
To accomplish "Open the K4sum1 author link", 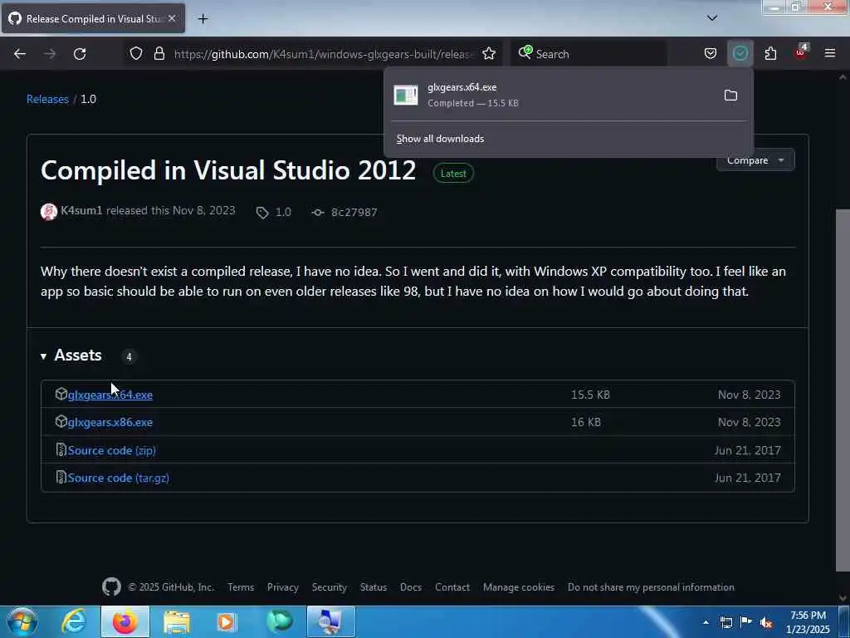I will pyautogui.click(x=81, y=210).
